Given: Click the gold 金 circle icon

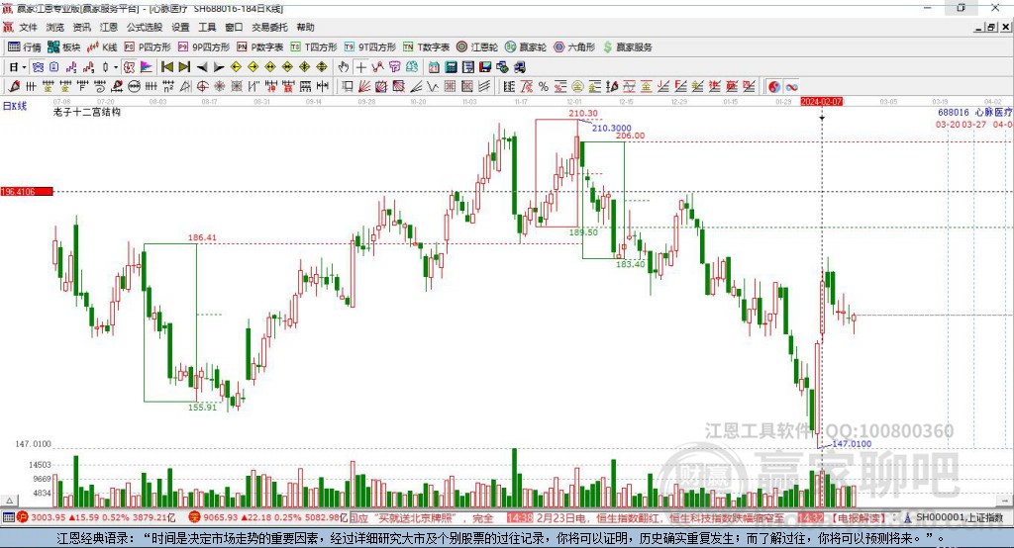Looking at the screenshot, I should (x=577, y=87).
